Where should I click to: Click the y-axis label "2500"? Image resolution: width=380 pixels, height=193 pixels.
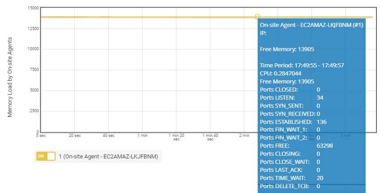point(34,111)
